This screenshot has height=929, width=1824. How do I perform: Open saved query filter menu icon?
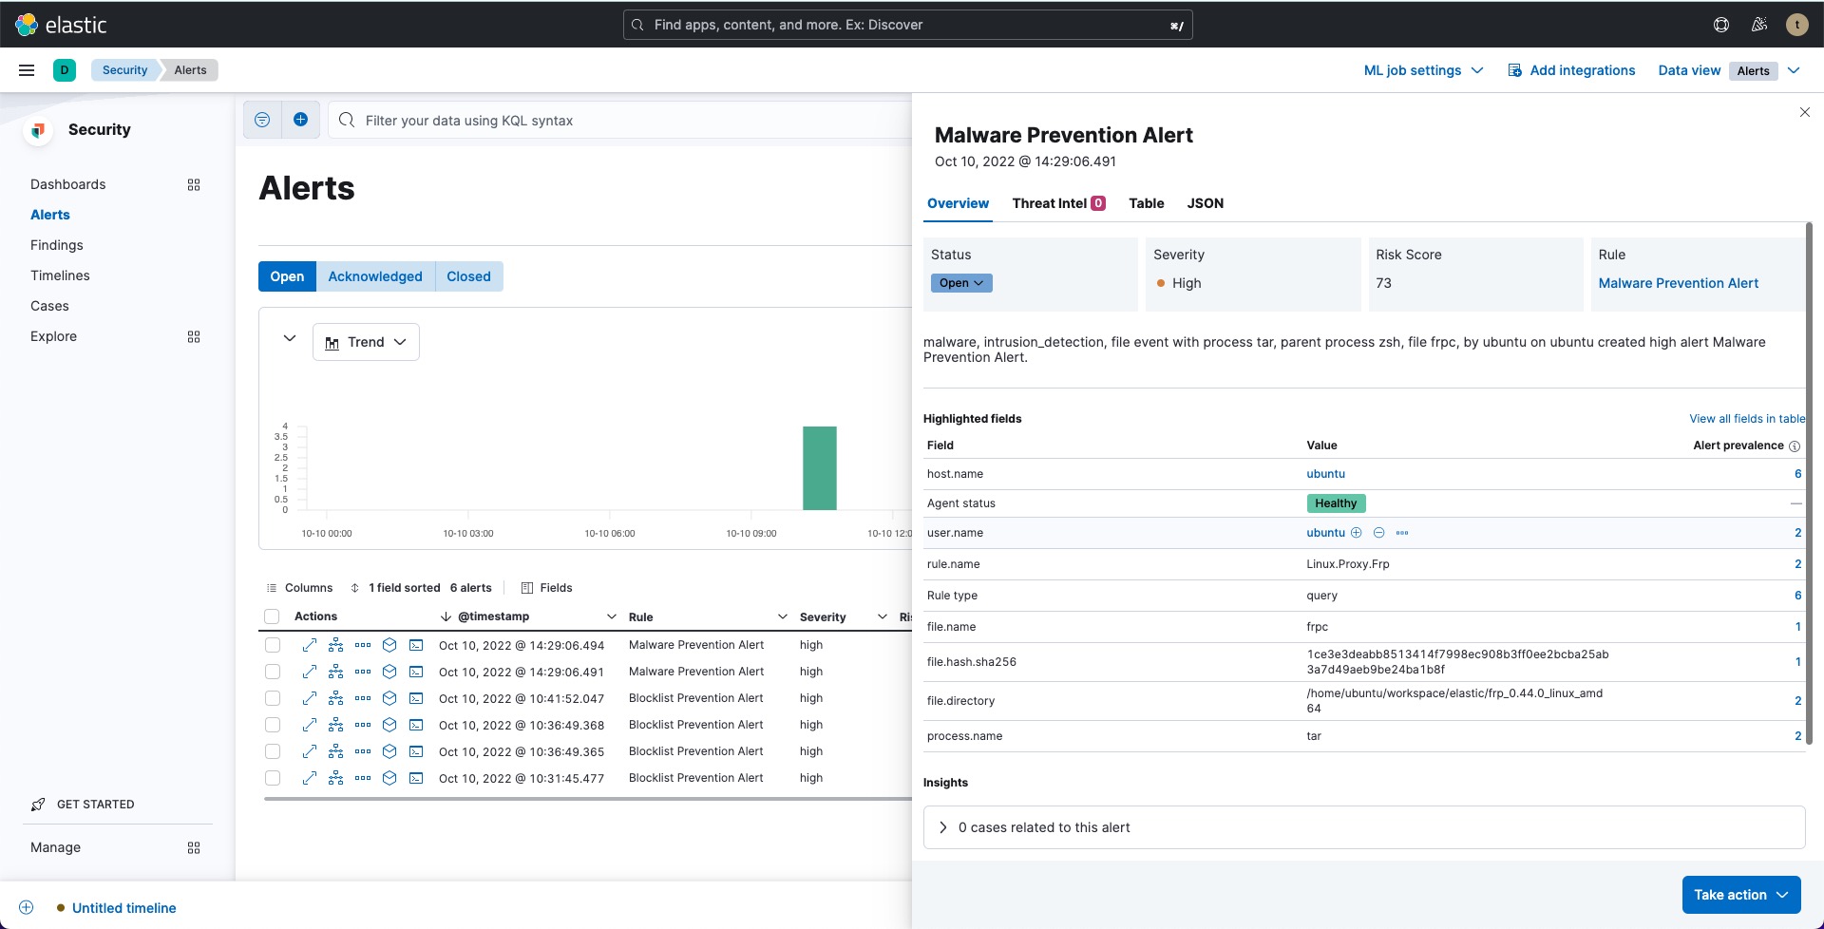[262, 120]
